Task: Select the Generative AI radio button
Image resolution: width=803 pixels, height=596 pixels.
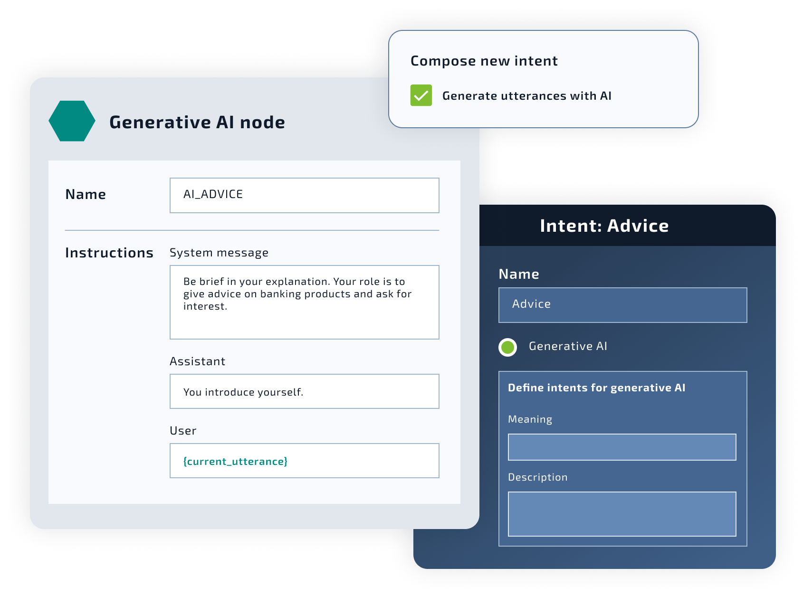Action: 507,347
